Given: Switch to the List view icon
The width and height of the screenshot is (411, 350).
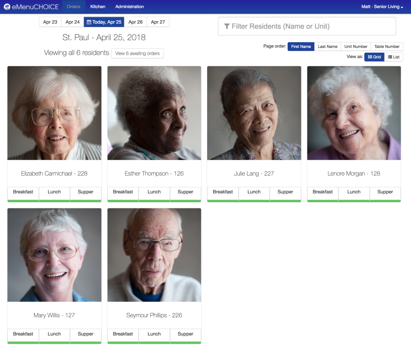Looking at the screenshot, I should pos(393,56).
